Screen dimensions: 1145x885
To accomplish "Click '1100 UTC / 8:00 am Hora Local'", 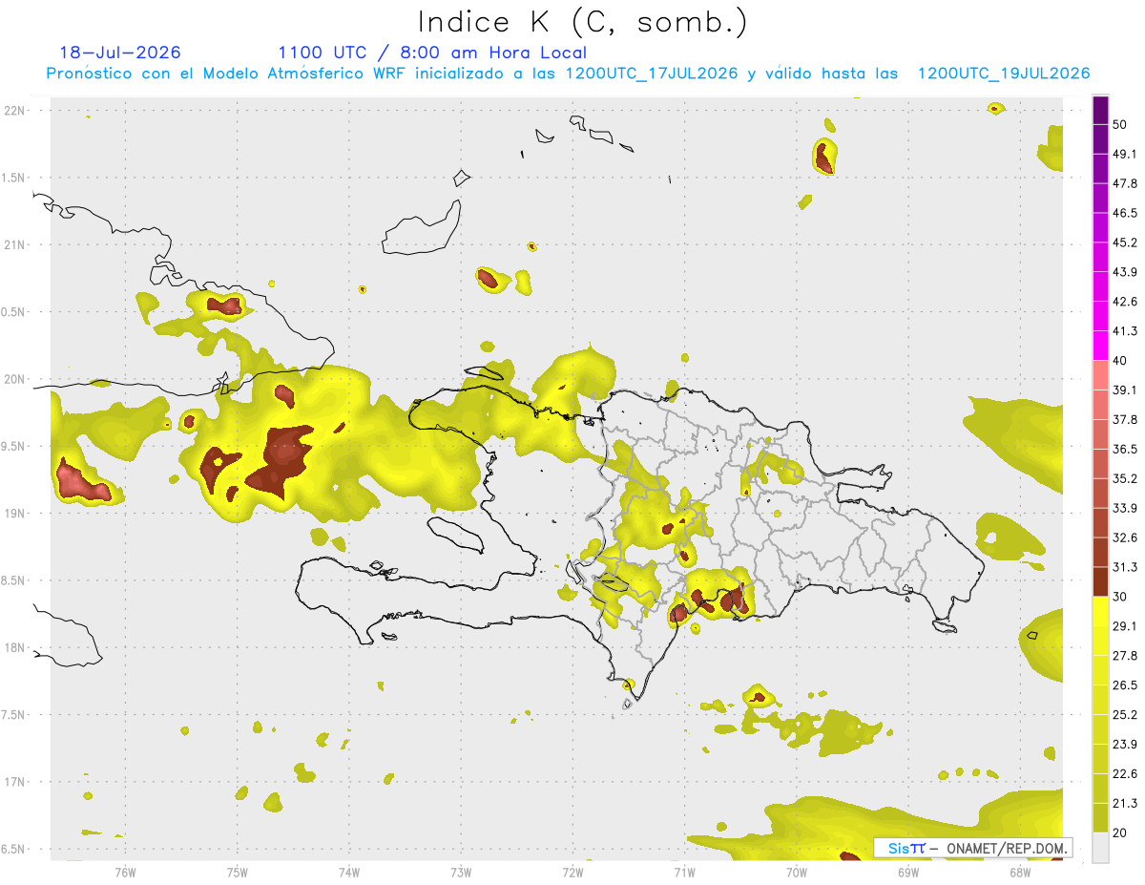I will pos(432,53).
